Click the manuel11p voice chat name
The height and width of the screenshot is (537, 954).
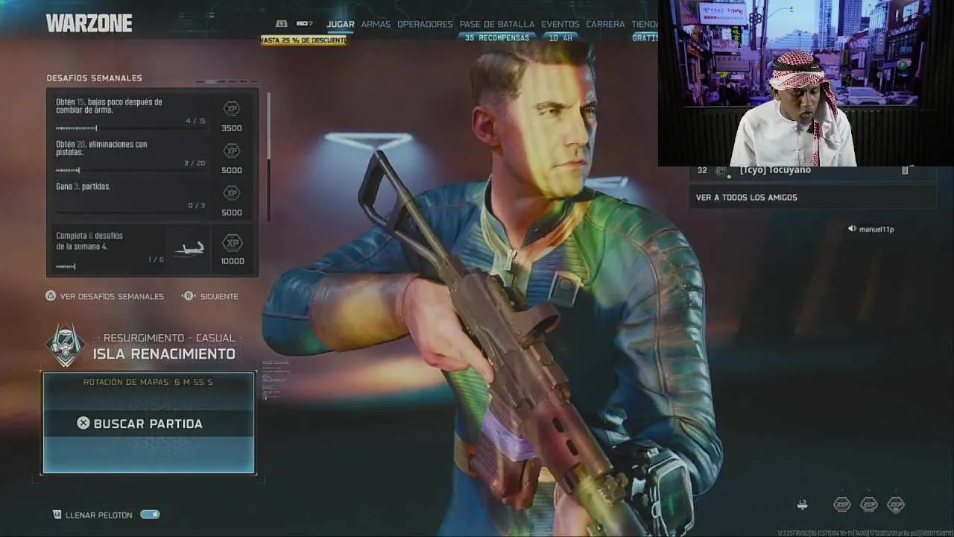coord(876,229)
